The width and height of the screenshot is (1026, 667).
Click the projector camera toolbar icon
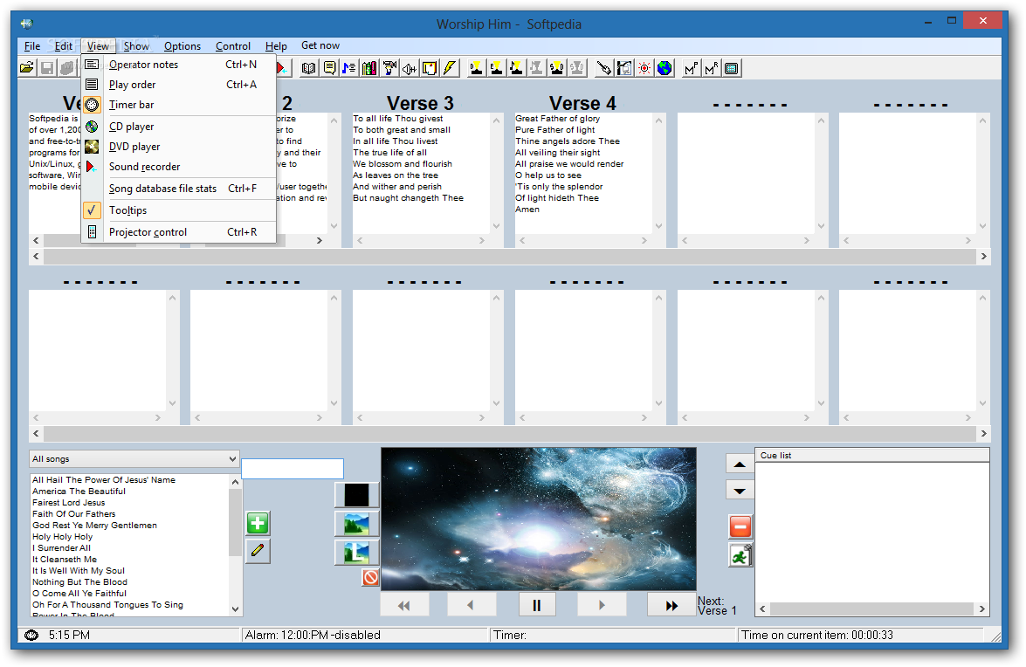coord(390,68)
